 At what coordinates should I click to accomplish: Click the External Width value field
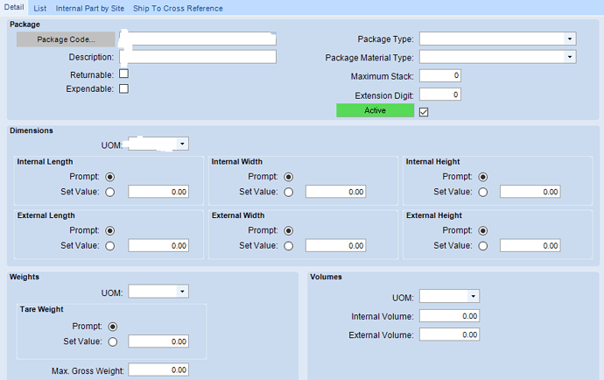click(335, 245)
